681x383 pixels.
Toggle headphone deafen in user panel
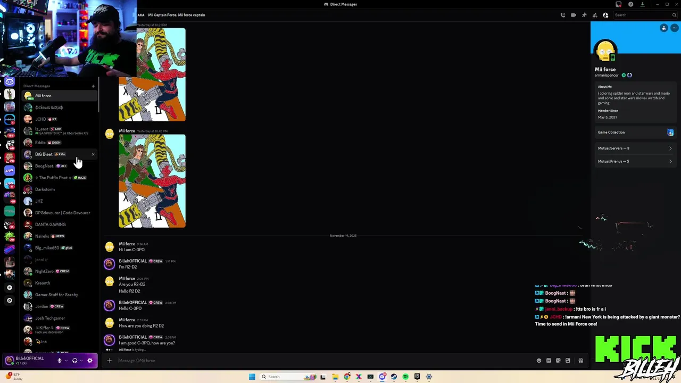pyautogui.click(x=74, y=361)
